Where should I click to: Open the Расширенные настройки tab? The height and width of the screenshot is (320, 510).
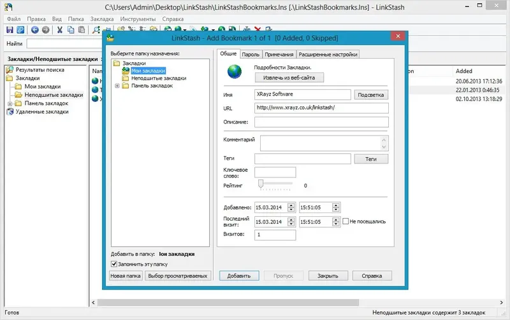[x=328, y=55]
